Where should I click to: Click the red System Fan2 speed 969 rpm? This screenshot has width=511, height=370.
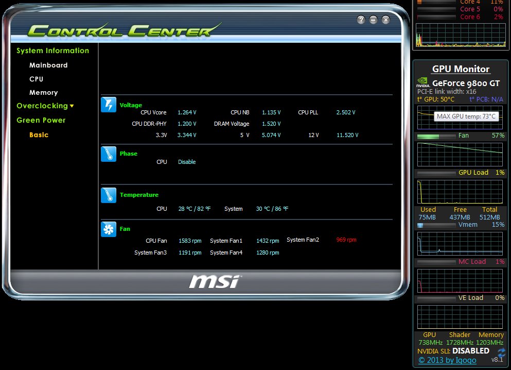[x=346, y=240]
